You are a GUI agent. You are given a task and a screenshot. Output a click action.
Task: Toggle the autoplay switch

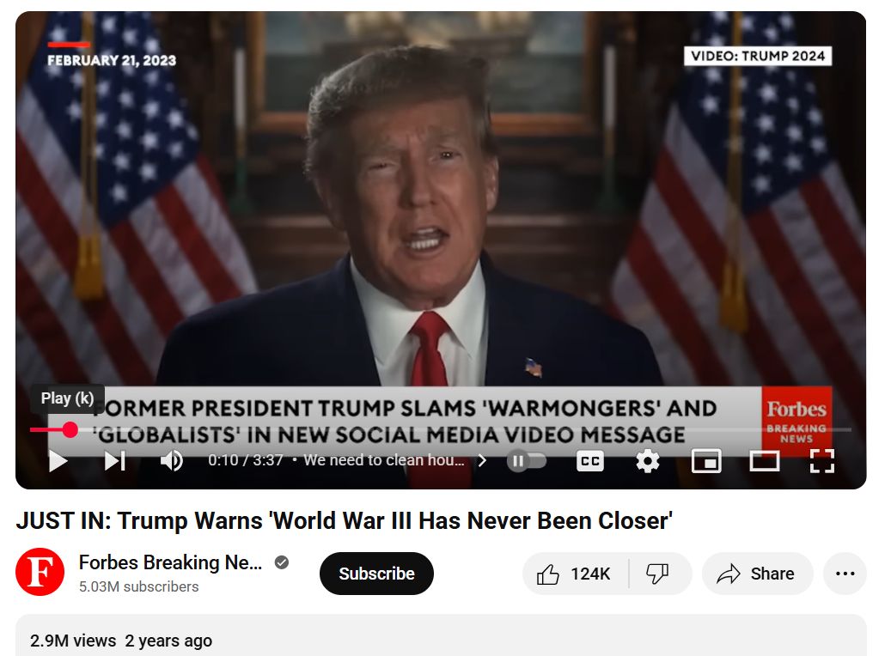click(x=526, y=460)
